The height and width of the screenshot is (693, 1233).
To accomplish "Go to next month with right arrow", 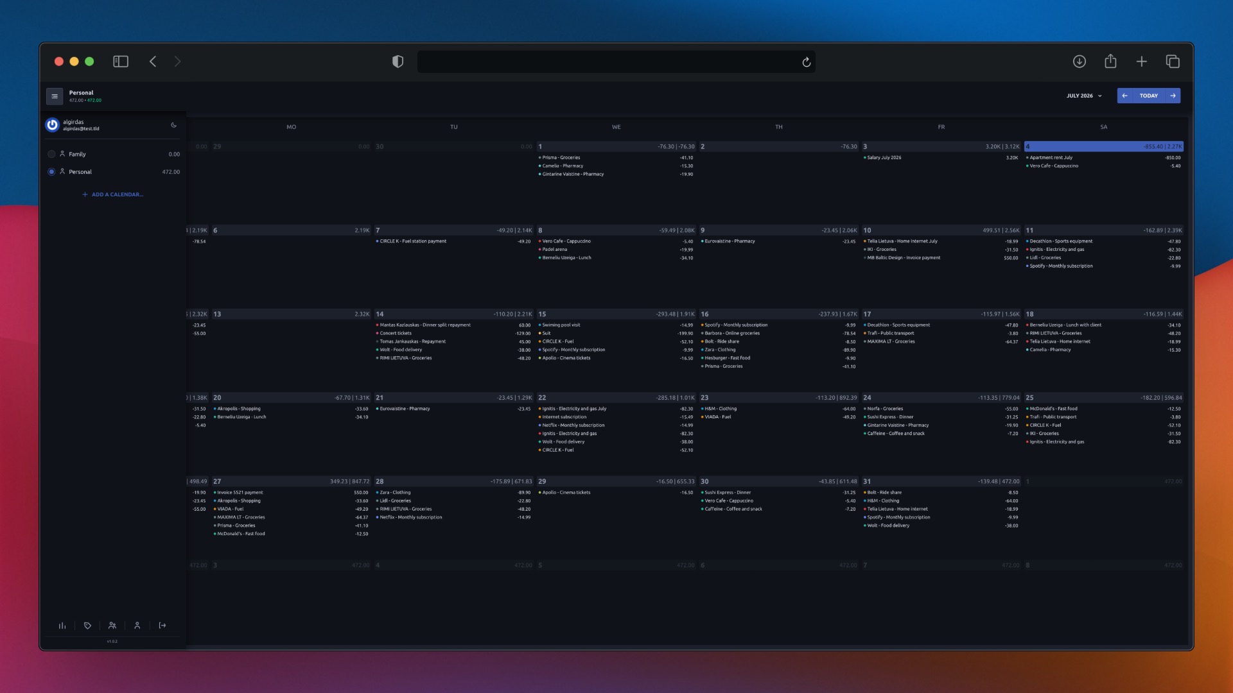I will [x=1173, y=96].
